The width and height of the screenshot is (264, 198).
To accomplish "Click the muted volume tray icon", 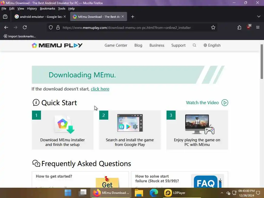I will 228,193.
